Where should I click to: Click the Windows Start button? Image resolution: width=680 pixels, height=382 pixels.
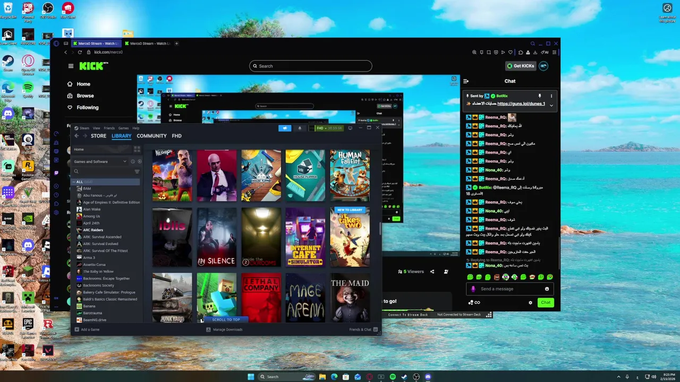[x=251, y=377]
